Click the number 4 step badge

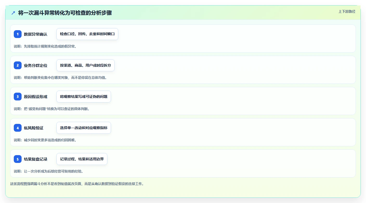click(x=18, y=128)
